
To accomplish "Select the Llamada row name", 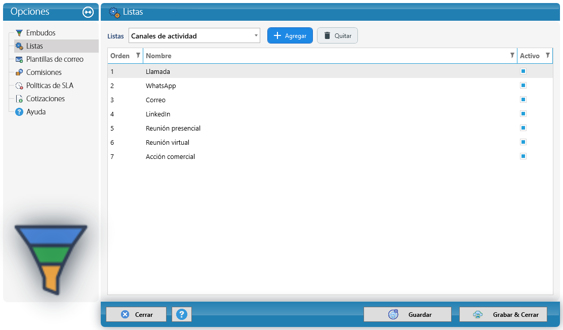I will tap(157, 71).
